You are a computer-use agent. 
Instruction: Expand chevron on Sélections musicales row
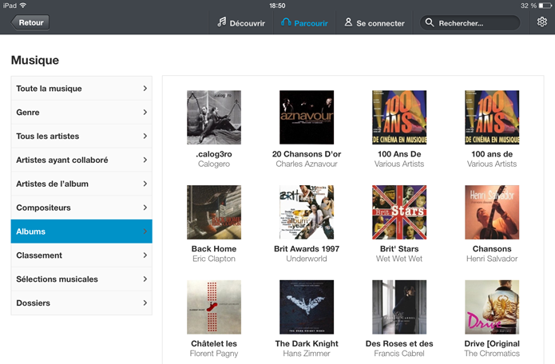coord(145,279)
